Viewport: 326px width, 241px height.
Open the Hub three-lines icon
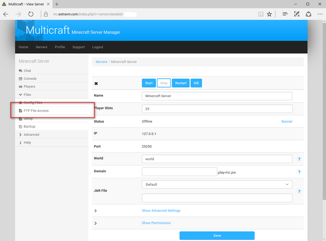[x=285, y=14]
